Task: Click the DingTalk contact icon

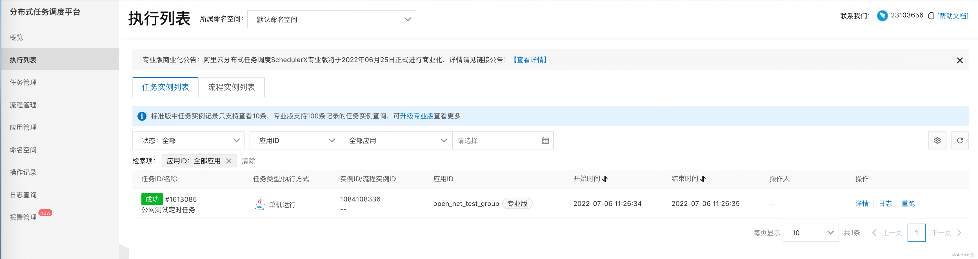Action: coord(882,15)
